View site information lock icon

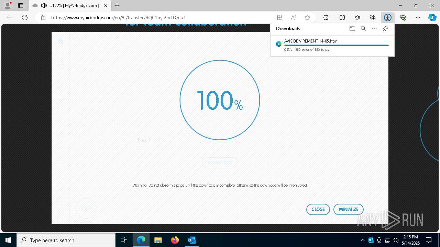click(x=43, y=17)
